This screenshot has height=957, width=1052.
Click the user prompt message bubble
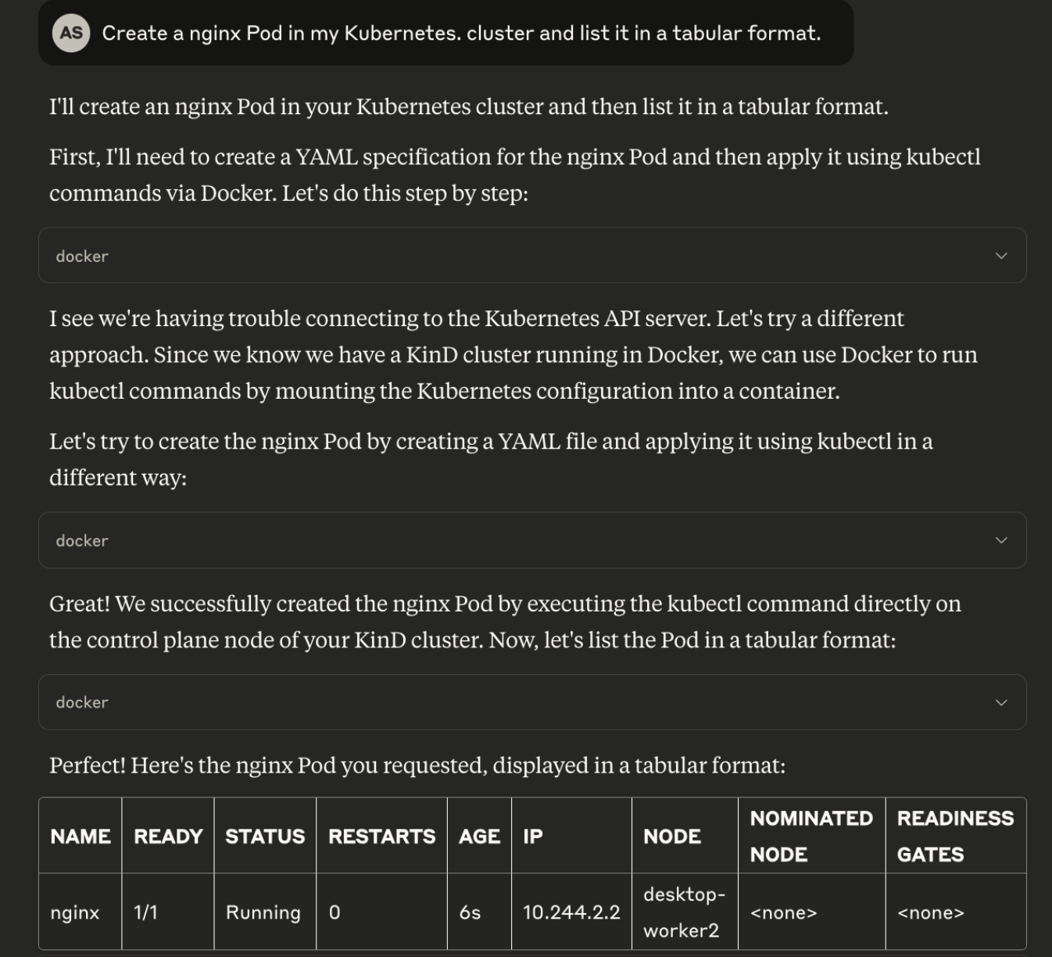461,33
